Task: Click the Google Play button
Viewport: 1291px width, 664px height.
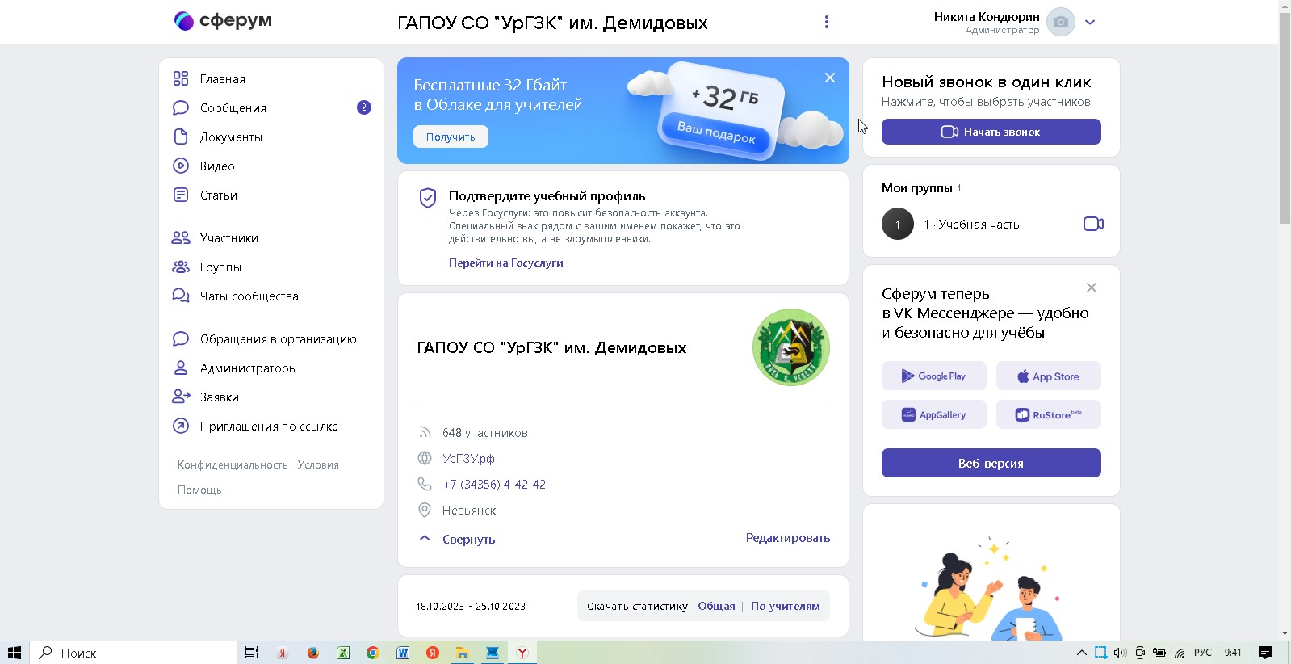Action: point(934,376)
